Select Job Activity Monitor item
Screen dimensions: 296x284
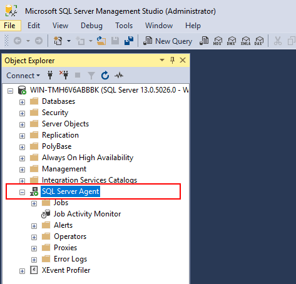[87, 214]
